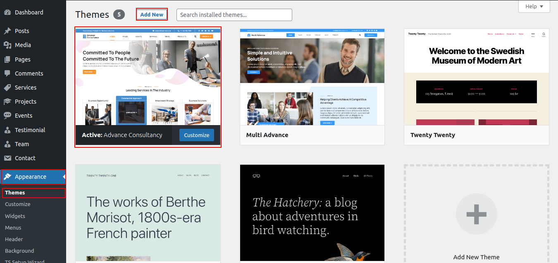Viewport: 558px width, 263px height.
Task: Click the Add New theme button
Action: point(152,14)
